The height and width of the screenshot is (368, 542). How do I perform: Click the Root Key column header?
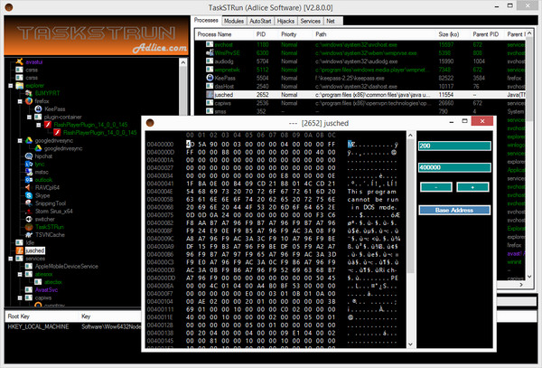[42, 316]
